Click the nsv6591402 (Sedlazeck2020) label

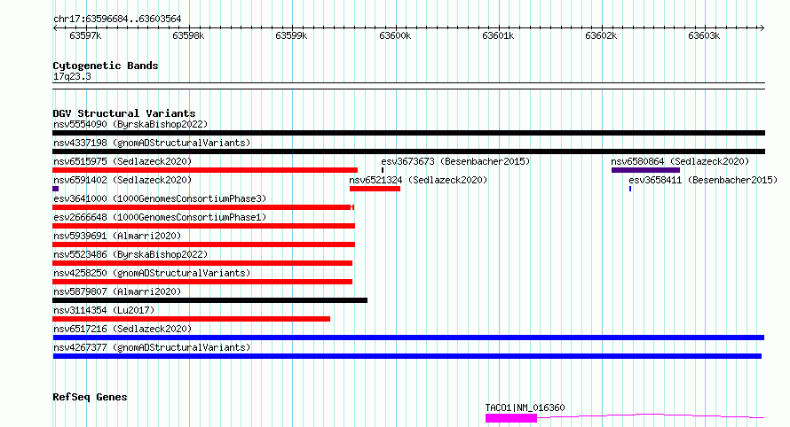pyautogui.click(x=122, y=180)
